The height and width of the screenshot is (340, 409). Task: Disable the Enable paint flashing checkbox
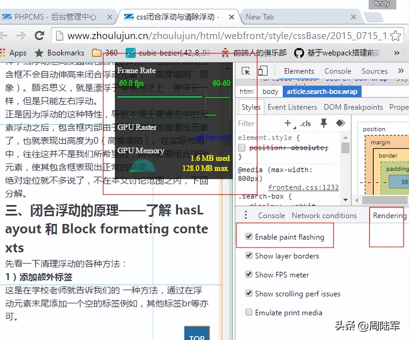click(249, 236)
